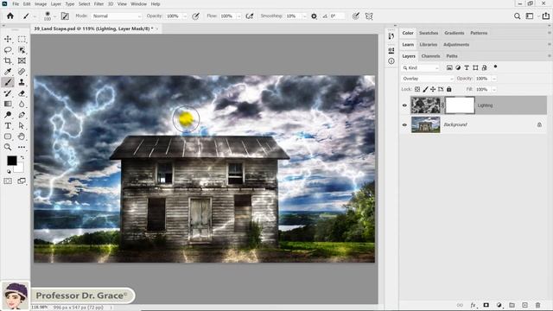Select the Object Selection tool
This screenshot has height=311, width=553.
pos(22,50)
